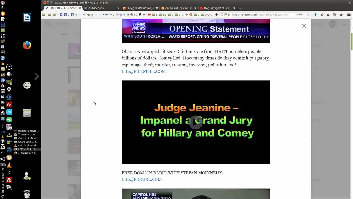The height and width of the screenshot is (199, 353).
Task: Play the Judge Jeanine video
Action: [x=196, y=122]
